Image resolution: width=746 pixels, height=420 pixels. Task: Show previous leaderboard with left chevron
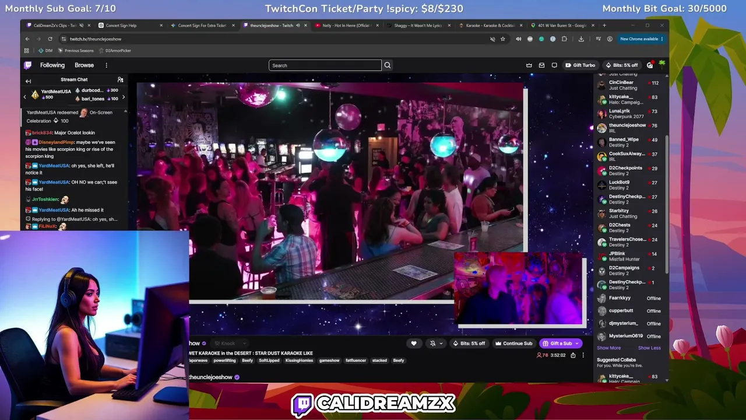(25, 96)
